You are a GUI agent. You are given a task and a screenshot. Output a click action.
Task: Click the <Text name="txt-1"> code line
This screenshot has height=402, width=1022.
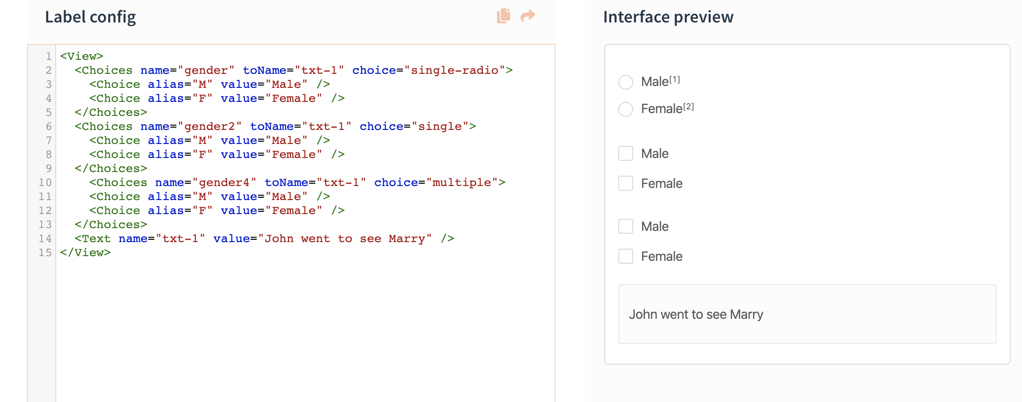[x=265, y=238]
